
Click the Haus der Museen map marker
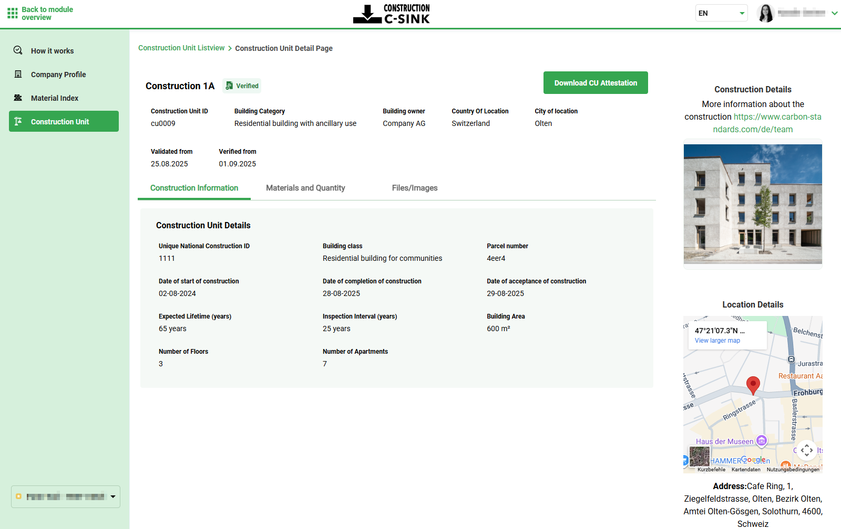(761, 441)
